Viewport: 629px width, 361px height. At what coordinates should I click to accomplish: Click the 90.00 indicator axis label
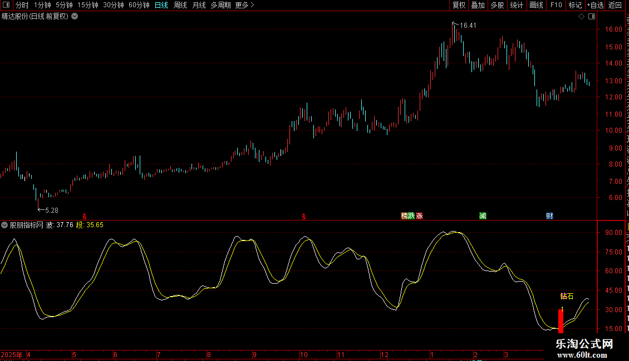613,233
